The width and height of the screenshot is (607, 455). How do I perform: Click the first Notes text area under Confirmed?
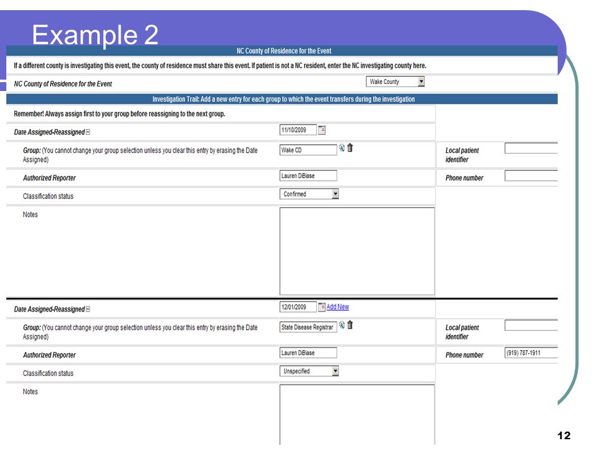357,252
